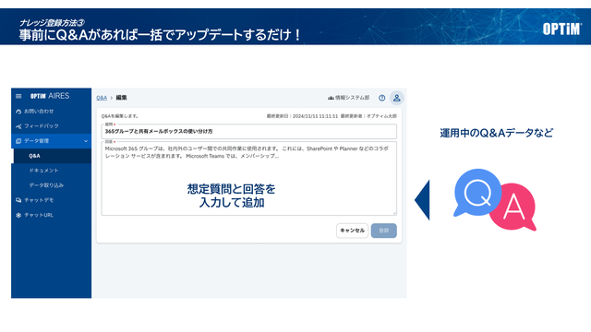Open the help question-mark icon
This screenshot has width=591, height=332.
coord(381,98)
